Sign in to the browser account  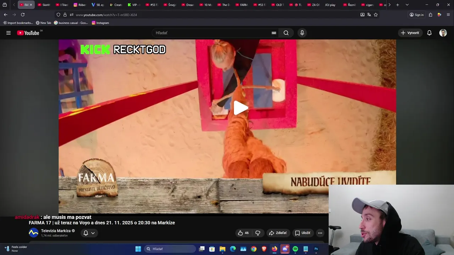click(x=417, y=15)
